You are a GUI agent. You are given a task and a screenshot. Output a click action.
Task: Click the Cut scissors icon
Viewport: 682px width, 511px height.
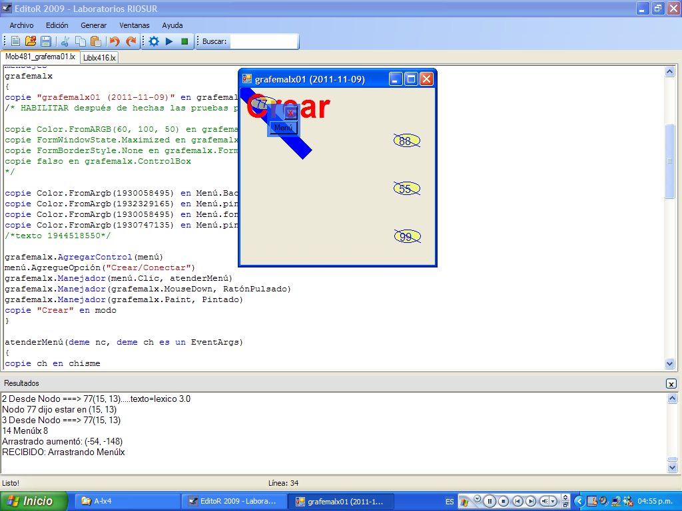coord(65,41)
